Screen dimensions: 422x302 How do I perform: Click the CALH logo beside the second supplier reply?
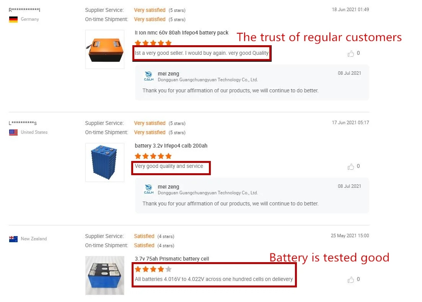[x=148, y=189]
